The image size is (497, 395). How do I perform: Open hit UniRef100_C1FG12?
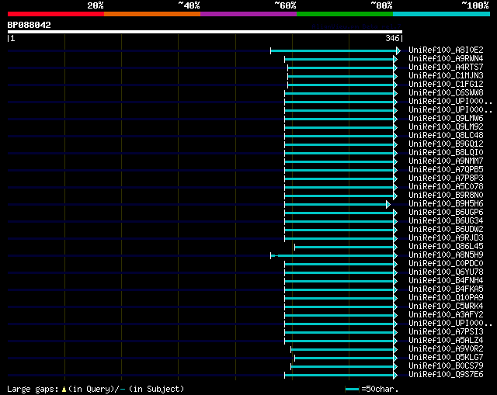coord(446,85)
